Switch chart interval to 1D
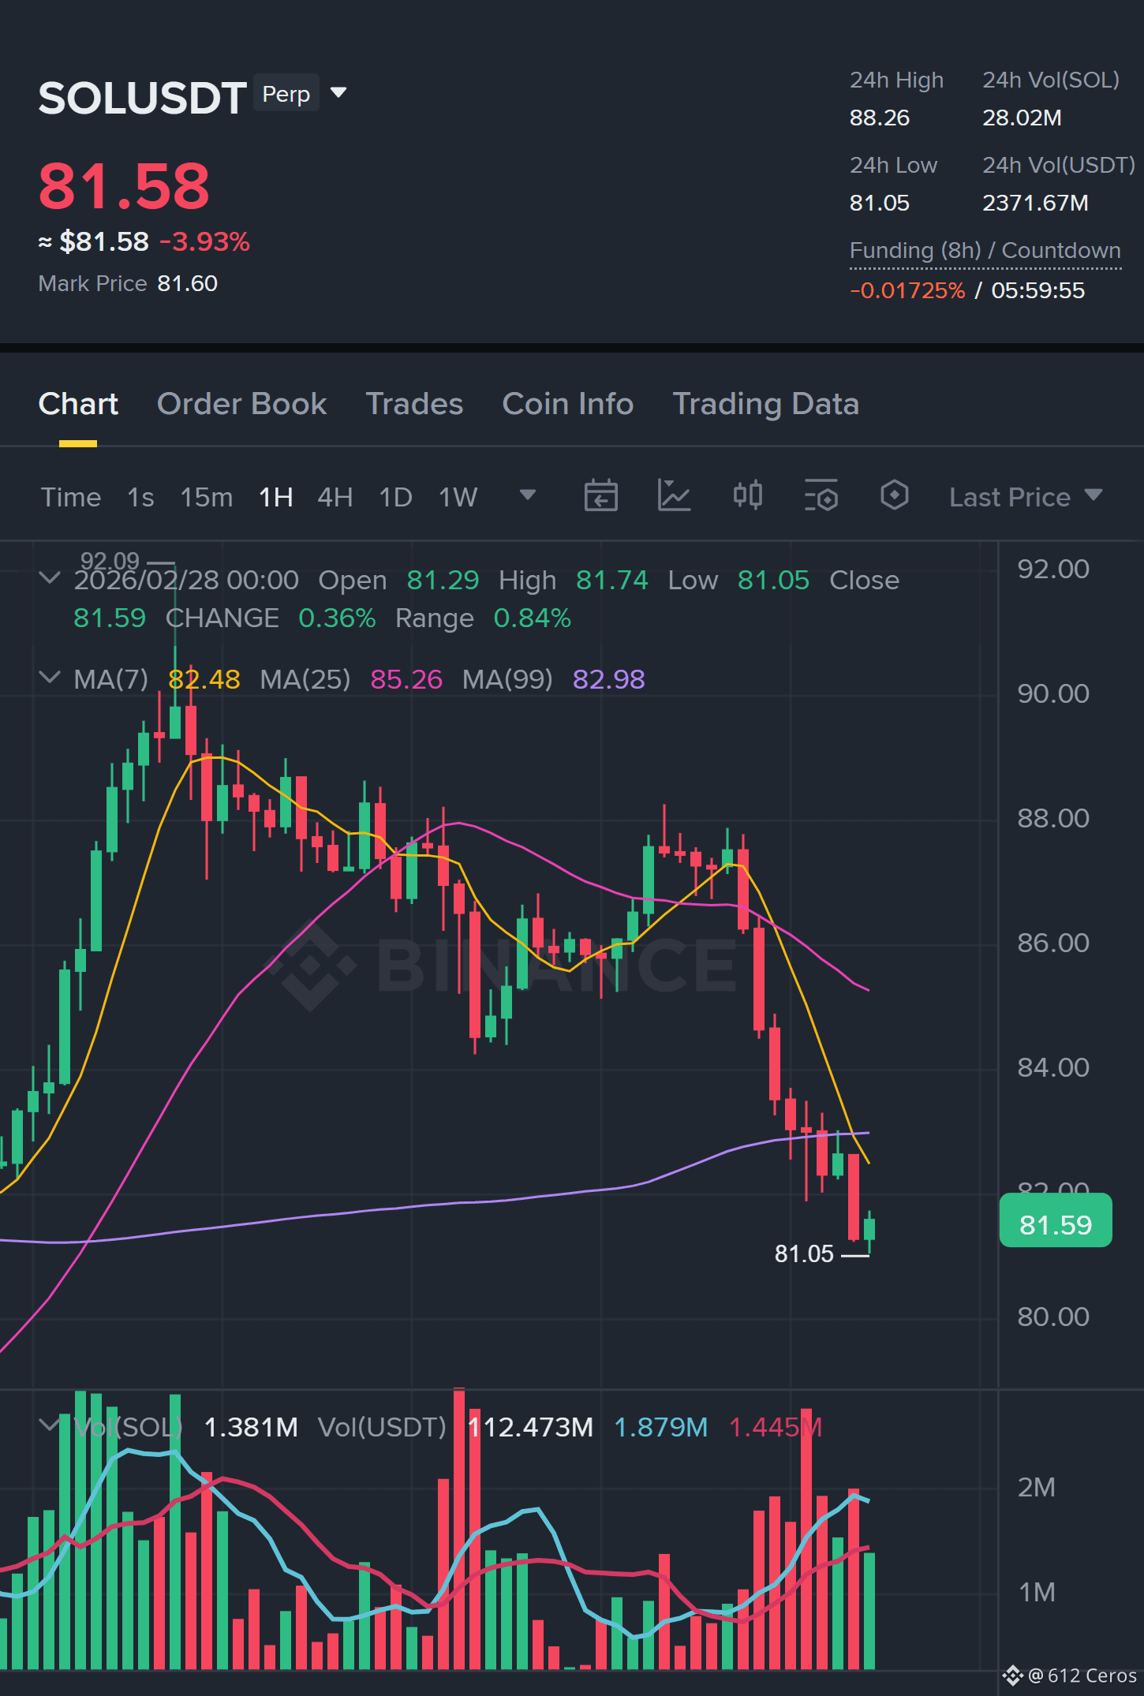This screenshot has width=1144, height=1696. coord(395,497)
